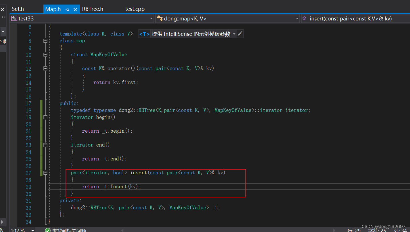Open the IntelliSense sample template dropdown arrow
The width and height of the screenshot is (410, 232).
[x=234, y=34]
